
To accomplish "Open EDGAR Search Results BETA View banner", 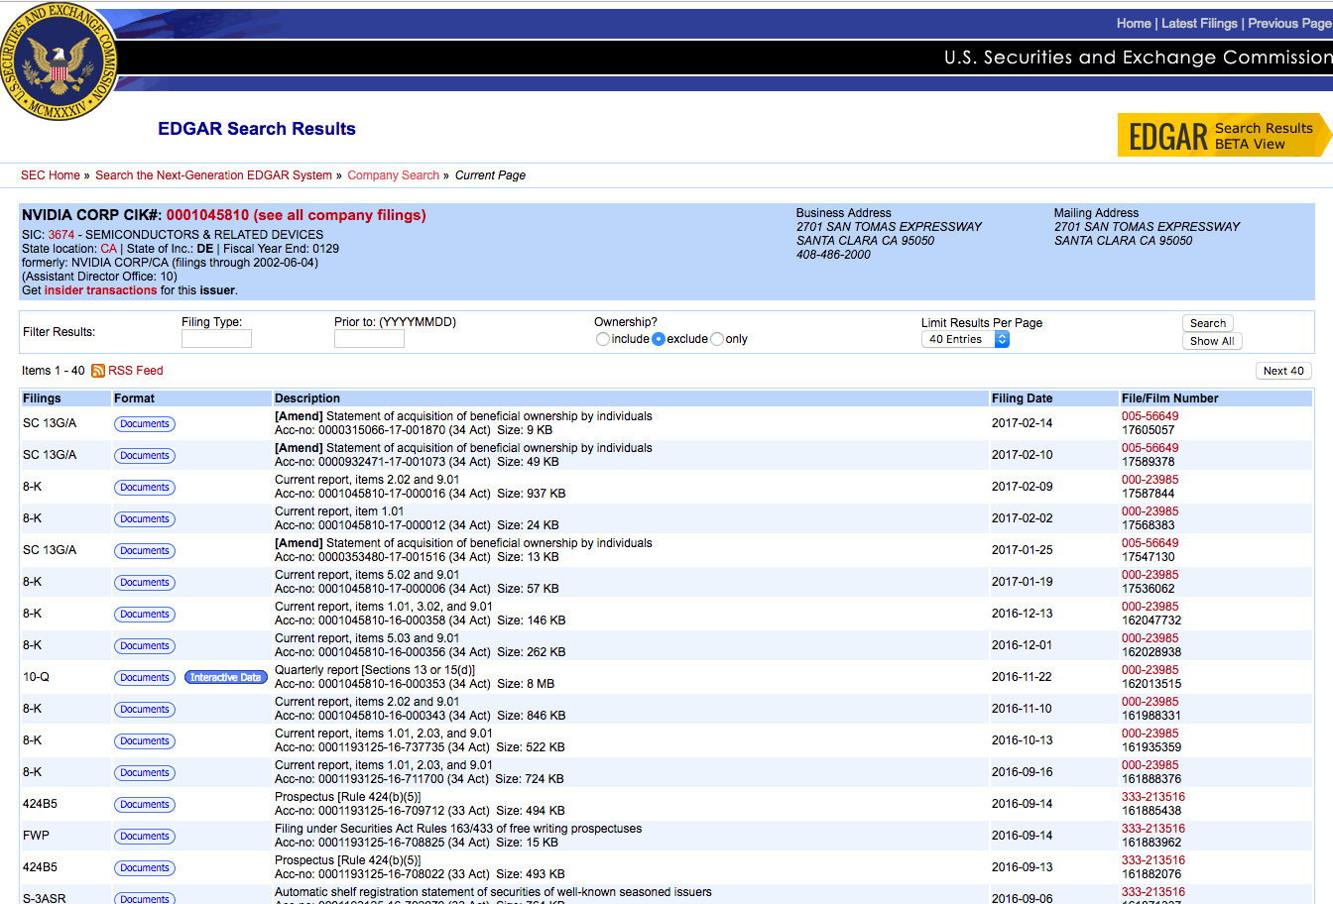I will pyautogui.click(x=1225, y=135).
